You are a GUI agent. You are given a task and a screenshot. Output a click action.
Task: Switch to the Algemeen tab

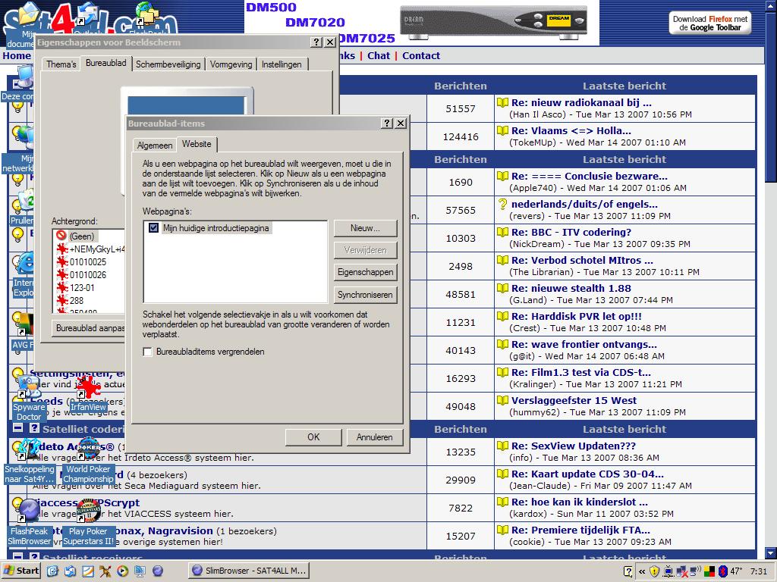pos(154,145)
